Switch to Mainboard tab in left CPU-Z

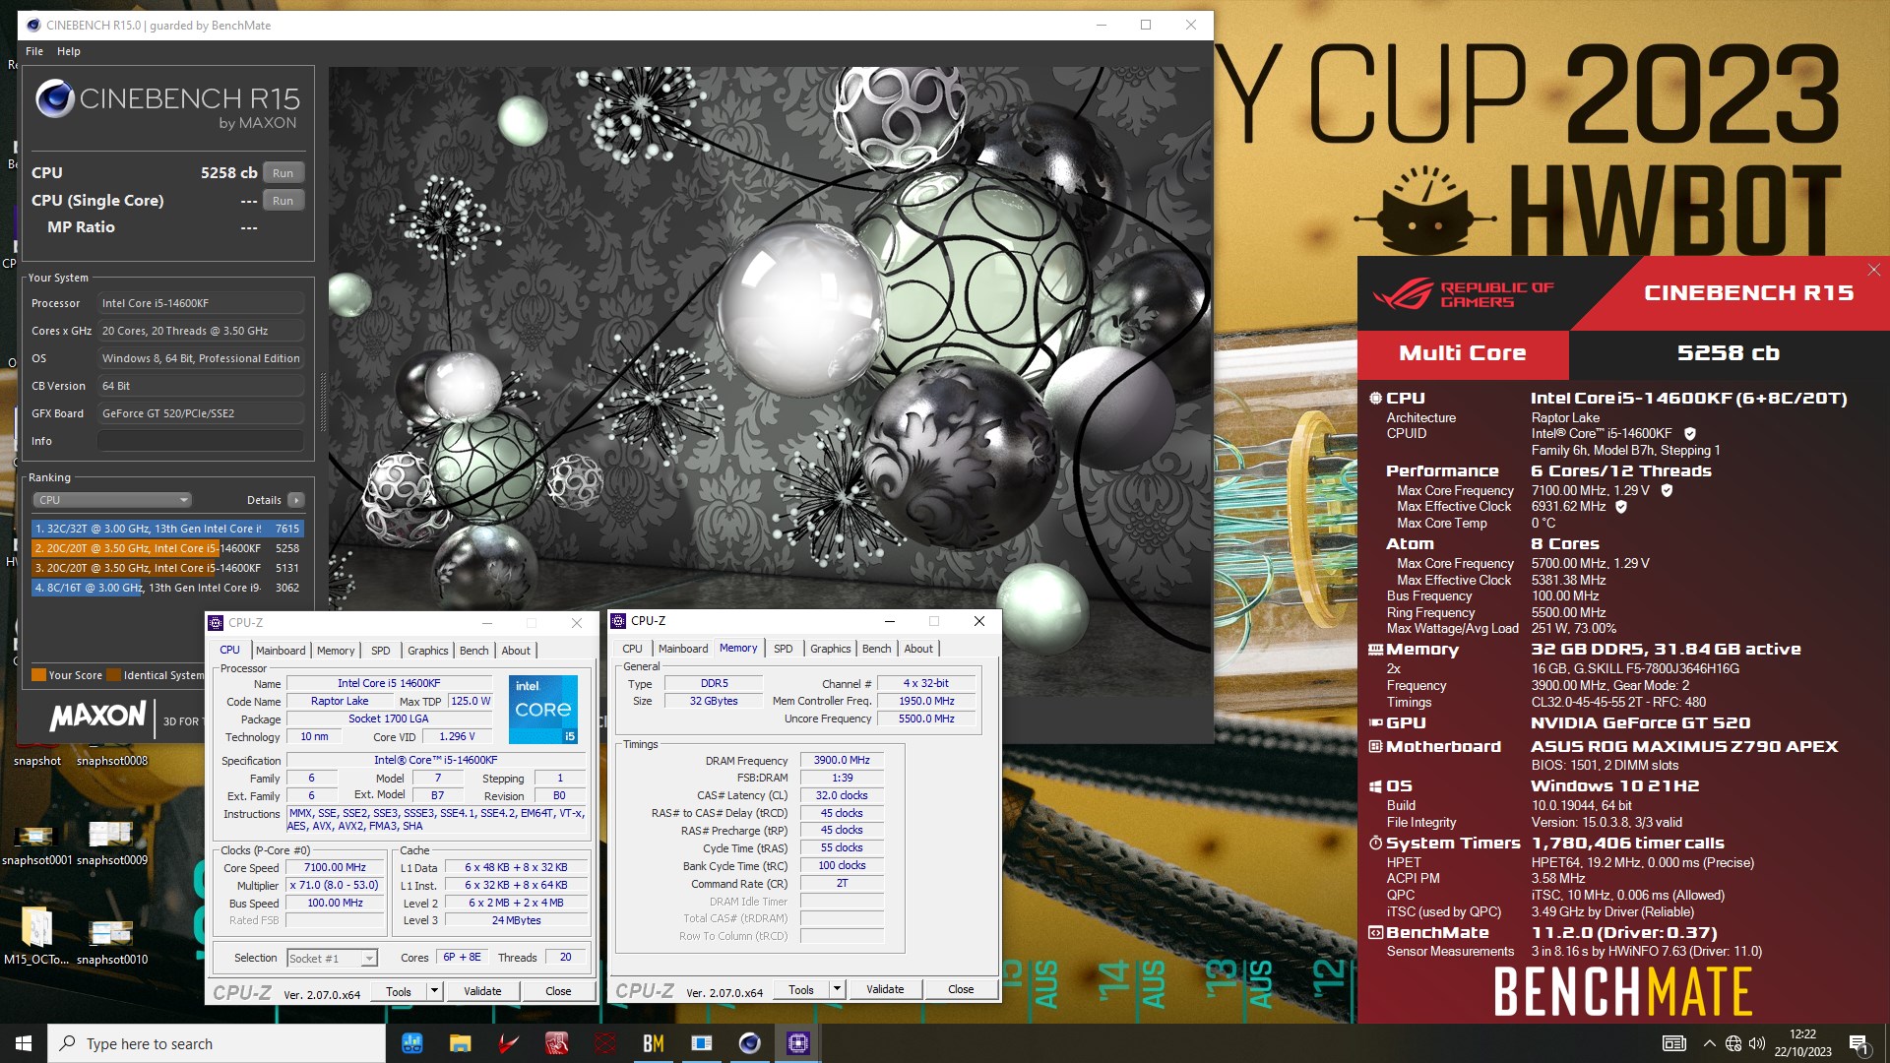click(x=281, y=651)
